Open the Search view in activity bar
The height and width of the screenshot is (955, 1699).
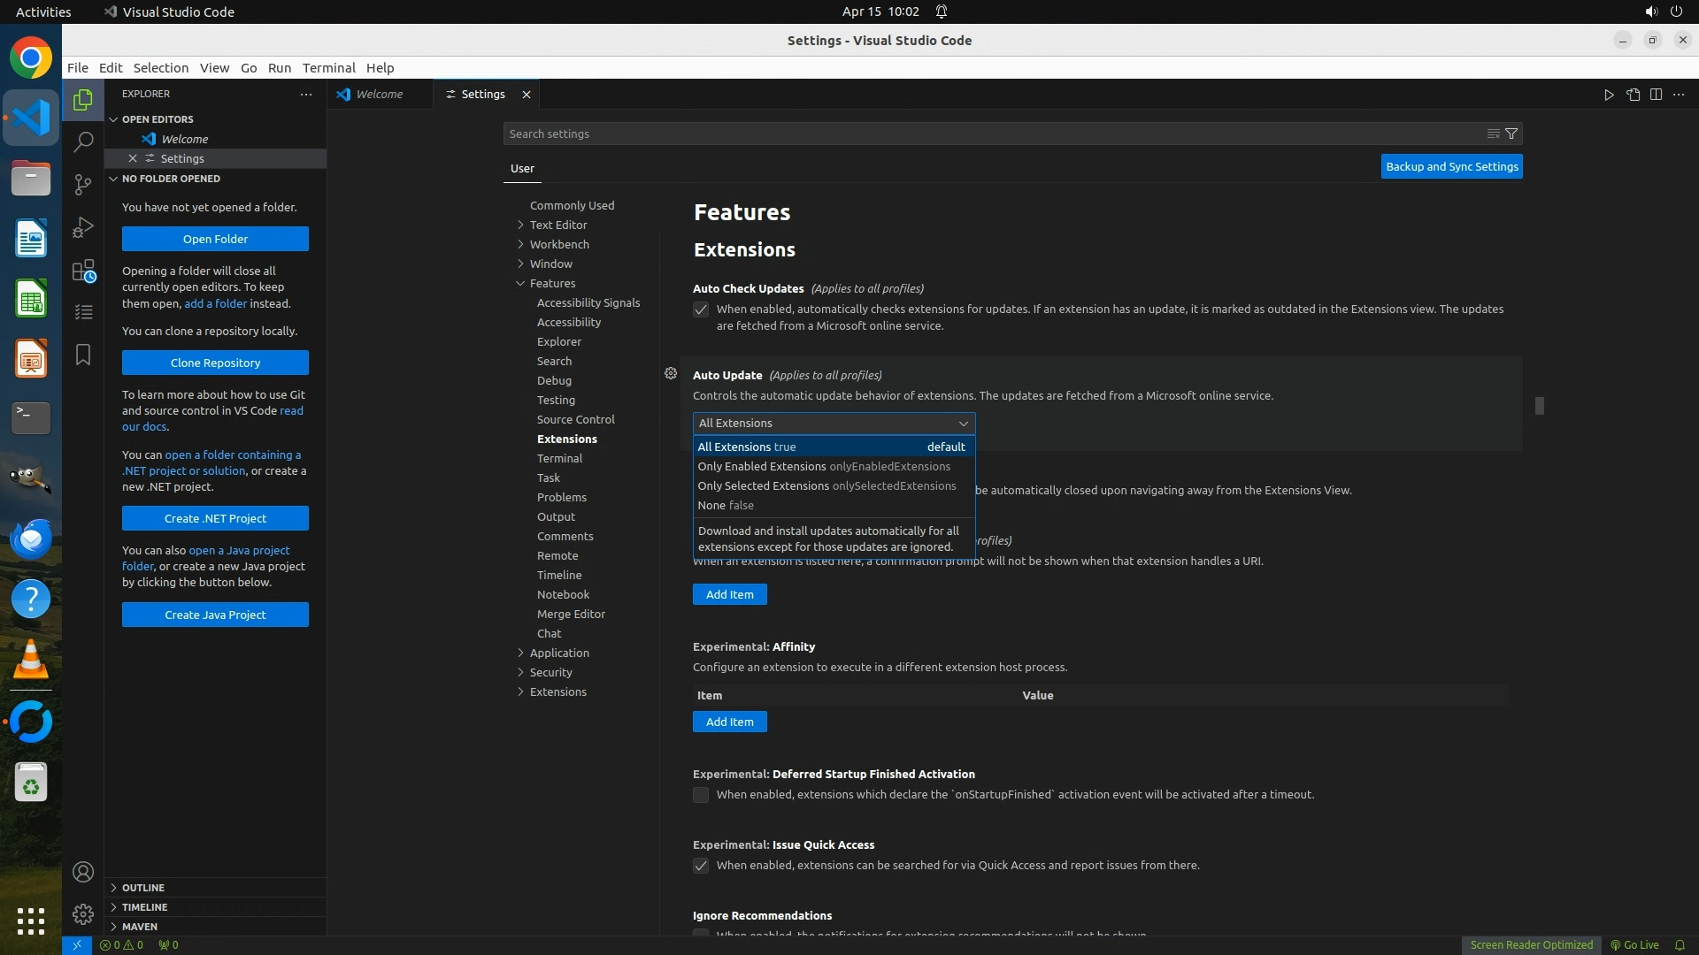(83, 141)
